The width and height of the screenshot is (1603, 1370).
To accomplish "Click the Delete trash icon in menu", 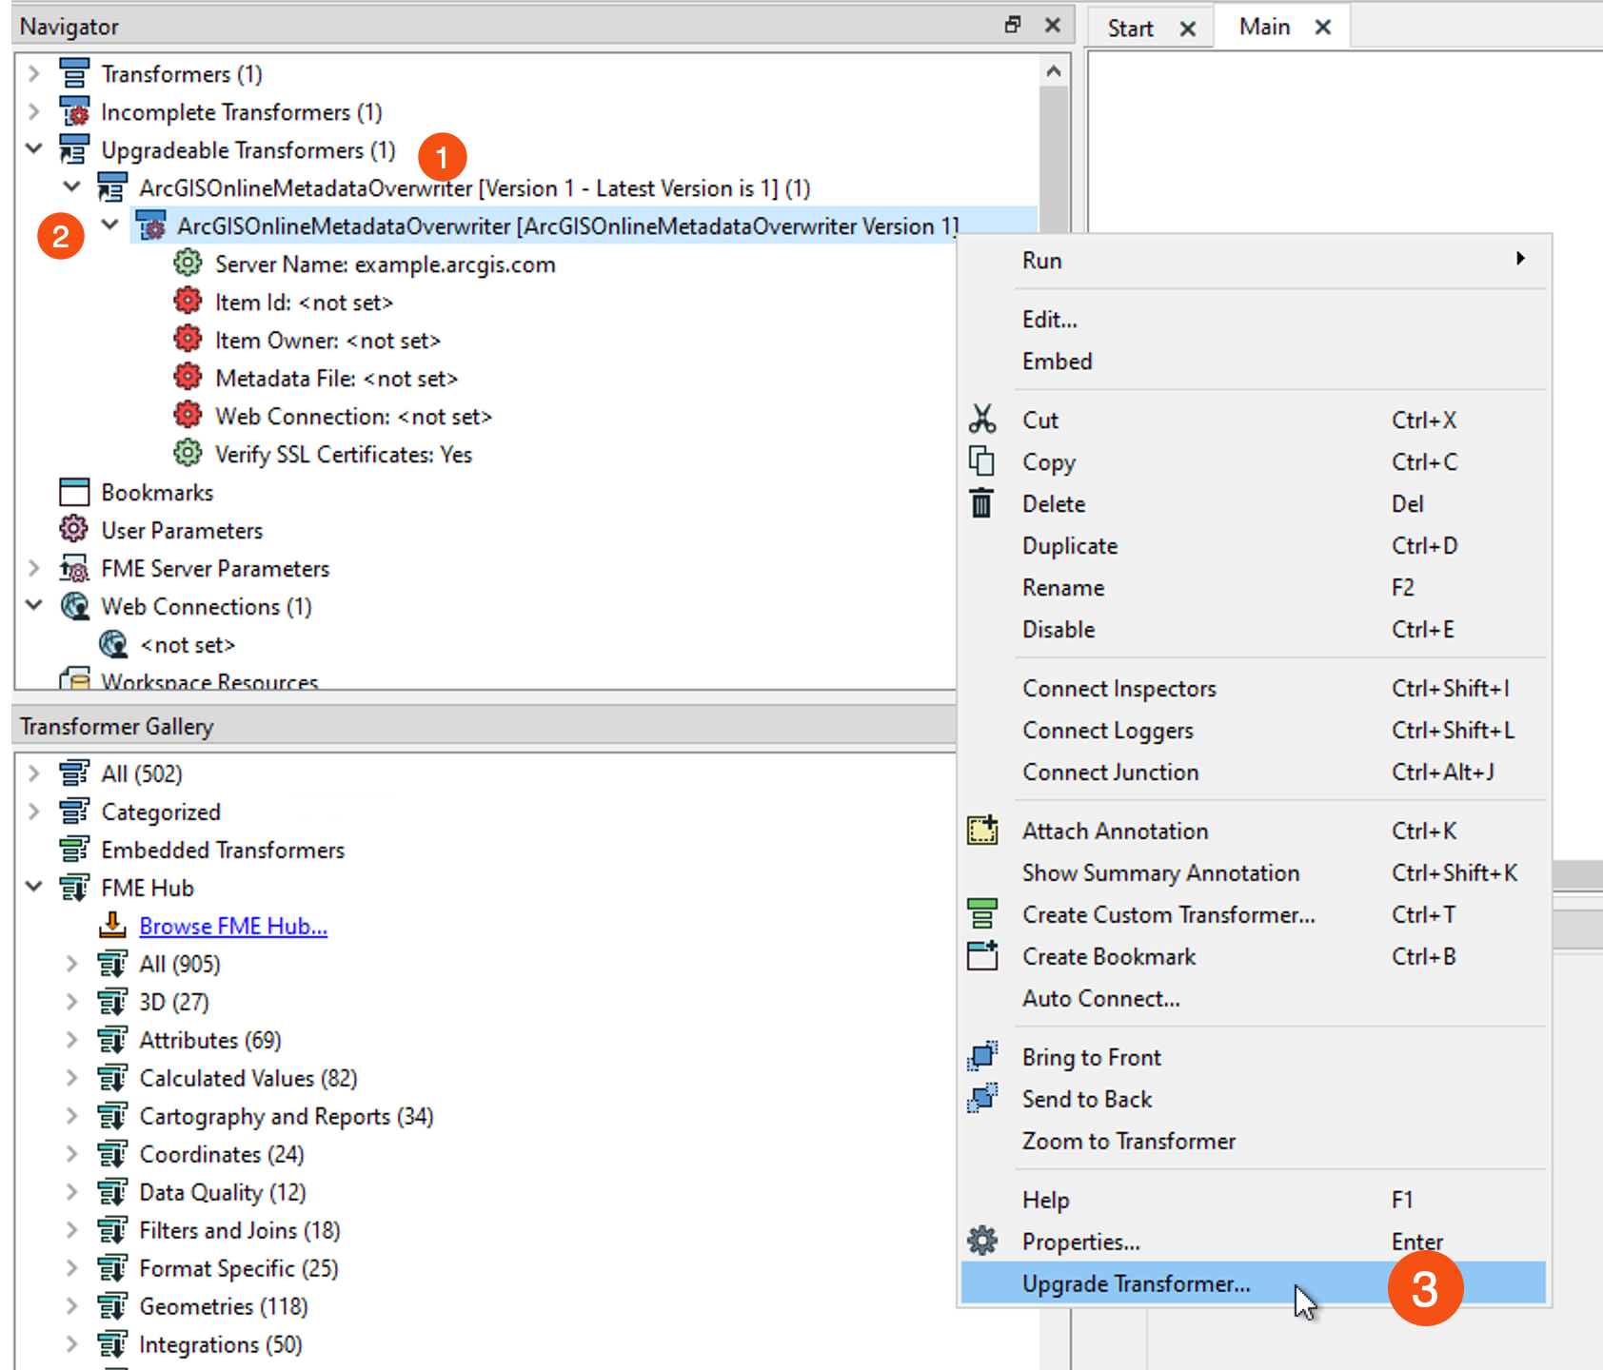I will 982,503.
